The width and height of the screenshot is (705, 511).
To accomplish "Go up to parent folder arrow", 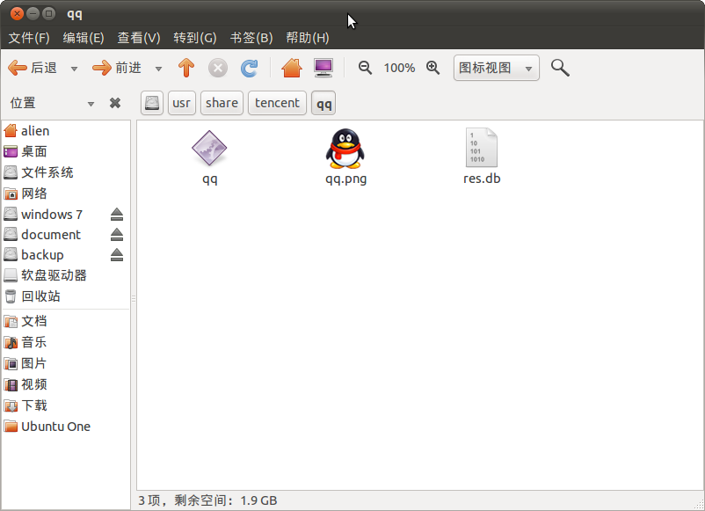I will pos(186,69).
